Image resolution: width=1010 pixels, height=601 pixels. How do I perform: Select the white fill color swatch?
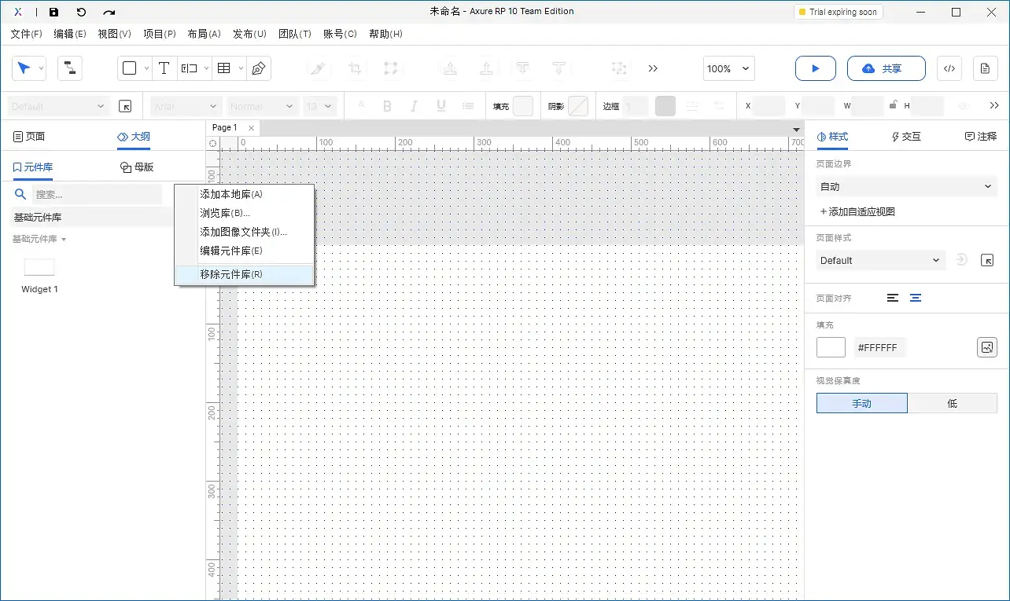(831, 346)
